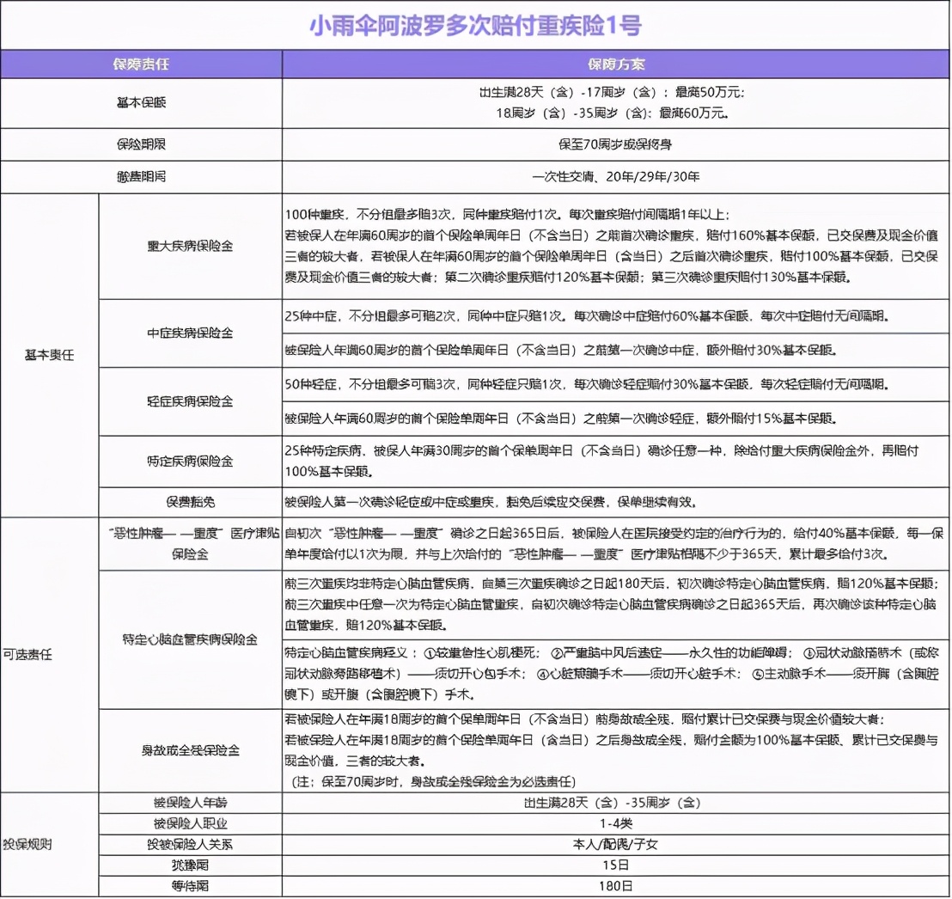
Task: Select the 重大疾病保险金 cell
Action: (190, 248)
